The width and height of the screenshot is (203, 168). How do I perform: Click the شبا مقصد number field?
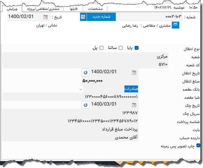click(x=70, y=97)
